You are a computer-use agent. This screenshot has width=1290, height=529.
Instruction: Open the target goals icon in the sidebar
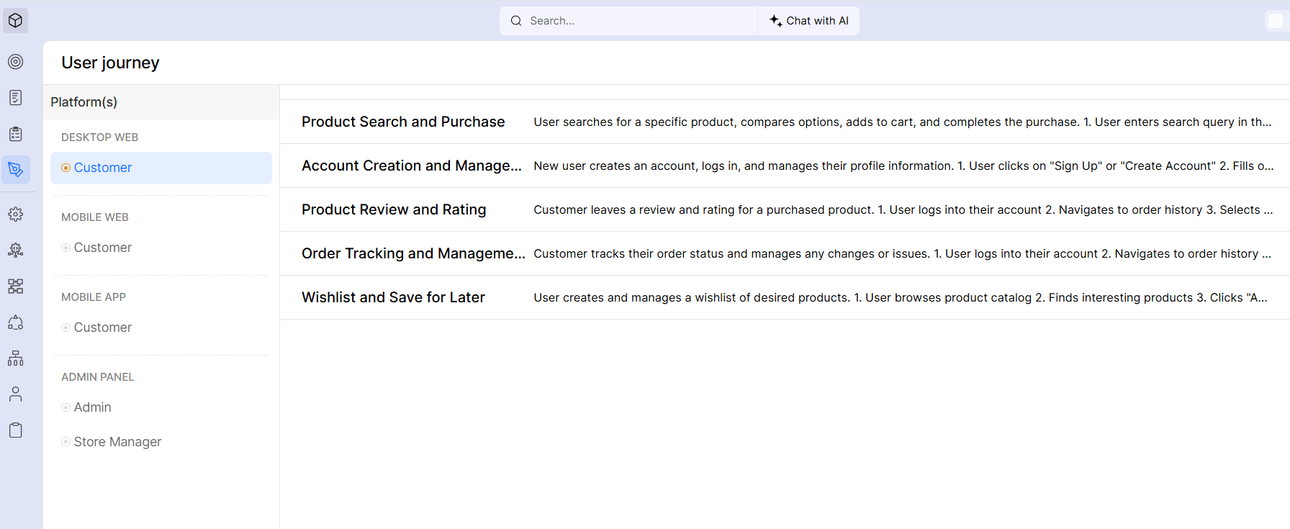(15, 62)
